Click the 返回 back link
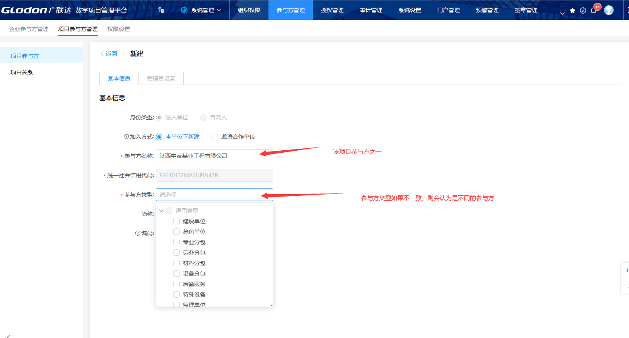The image size is (629, 338). click(109, 54)
